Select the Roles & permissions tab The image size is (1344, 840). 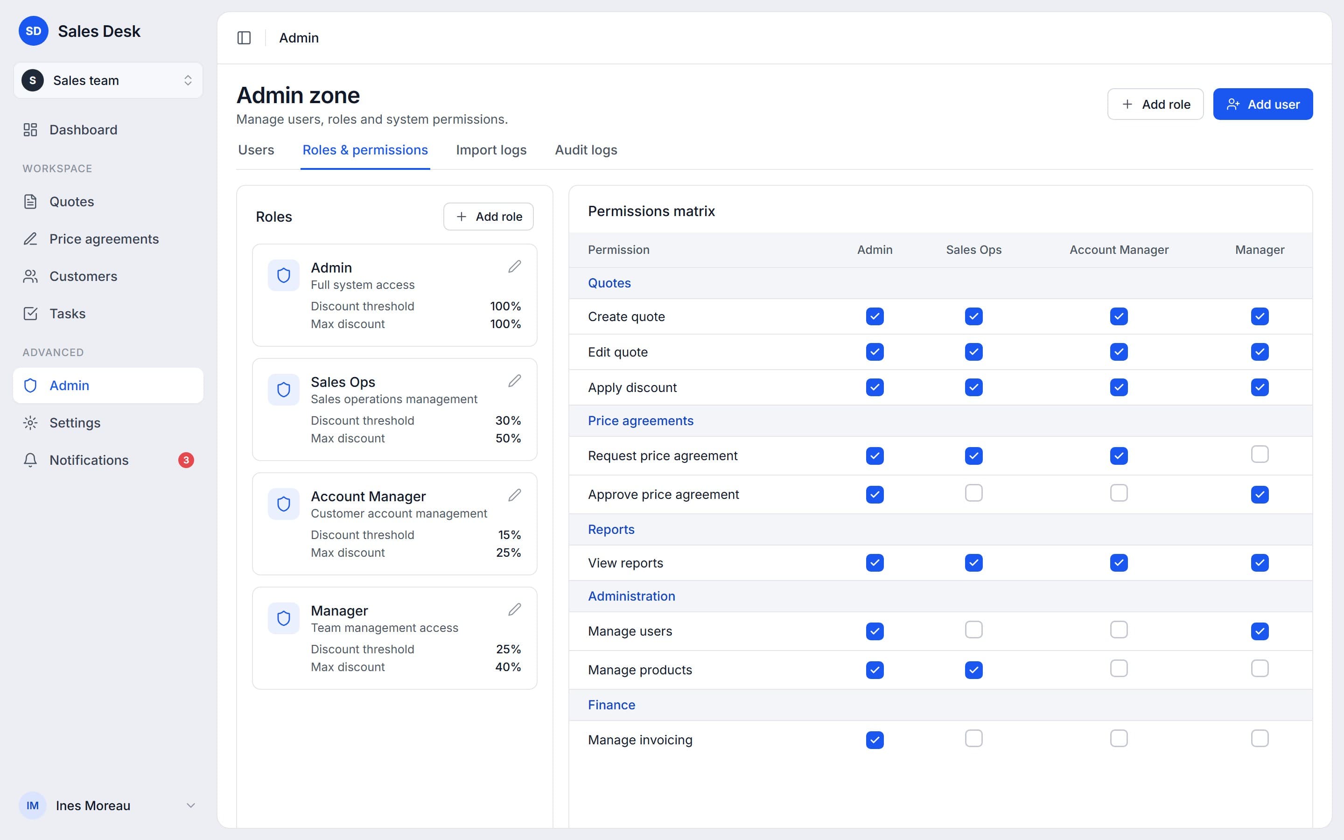pyautogui.click(x=365, y=150)
